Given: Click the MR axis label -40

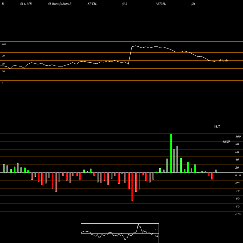Looking at the screenshot, I should [x=237, y=191].
